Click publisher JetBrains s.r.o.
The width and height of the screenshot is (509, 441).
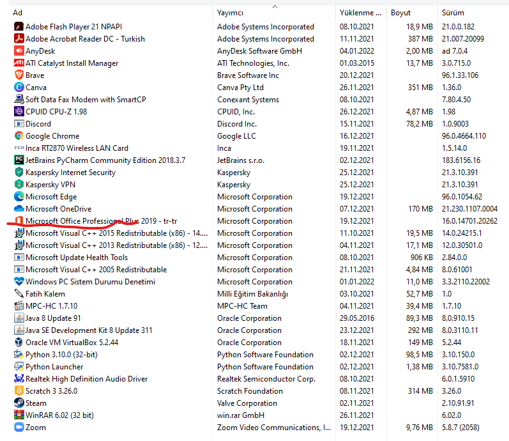click(x=241, y=160)
